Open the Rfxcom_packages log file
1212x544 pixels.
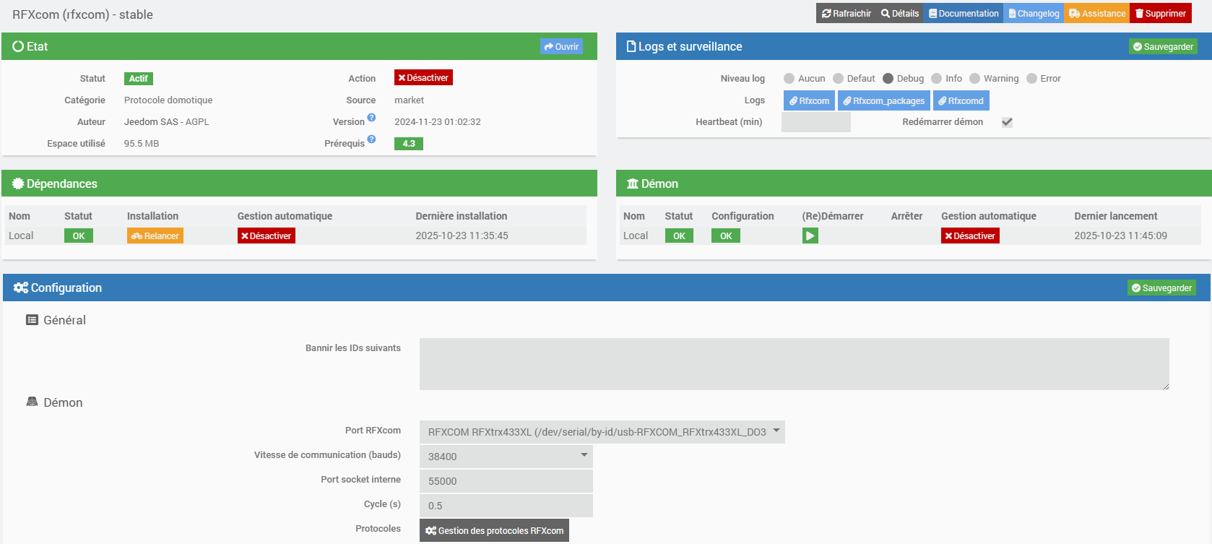[884, 100]
